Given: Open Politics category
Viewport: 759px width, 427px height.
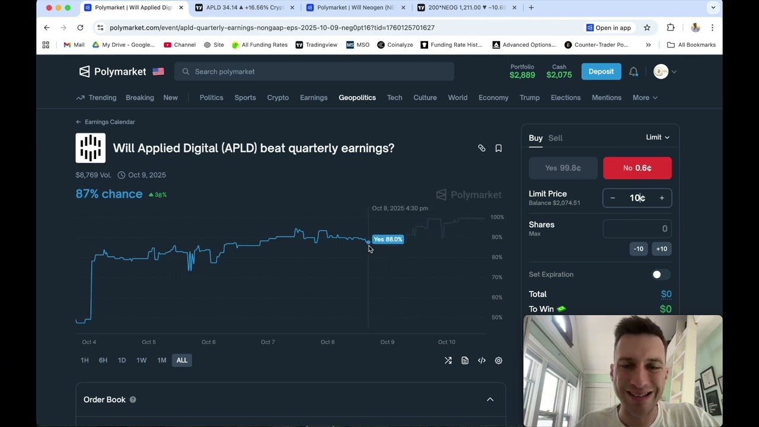Looking at the screenshot, I should [x=211, y=97].
